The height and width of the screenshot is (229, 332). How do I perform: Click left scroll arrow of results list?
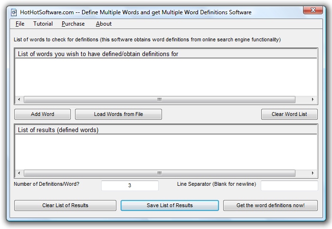[x=19, y=173]
